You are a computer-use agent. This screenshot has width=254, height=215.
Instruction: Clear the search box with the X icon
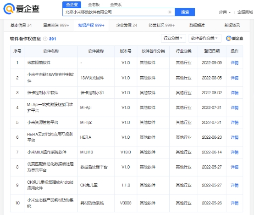tap(170, 12)
